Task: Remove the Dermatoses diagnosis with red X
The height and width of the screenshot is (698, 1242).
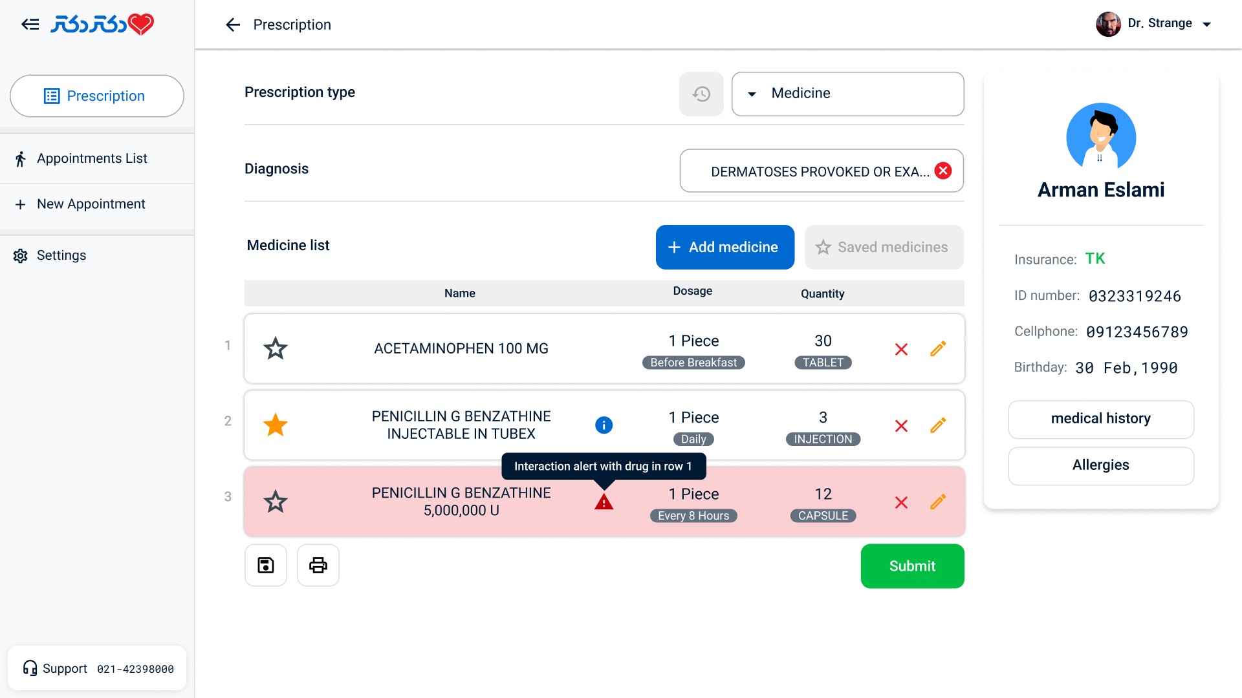Action: [943, 171]
